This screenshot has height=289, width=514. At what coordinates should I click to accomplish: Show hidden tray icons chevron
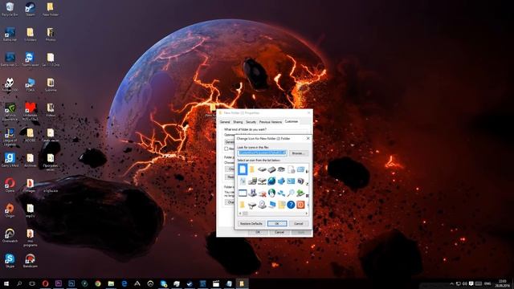pyautogui.click(x=451, y=283)
